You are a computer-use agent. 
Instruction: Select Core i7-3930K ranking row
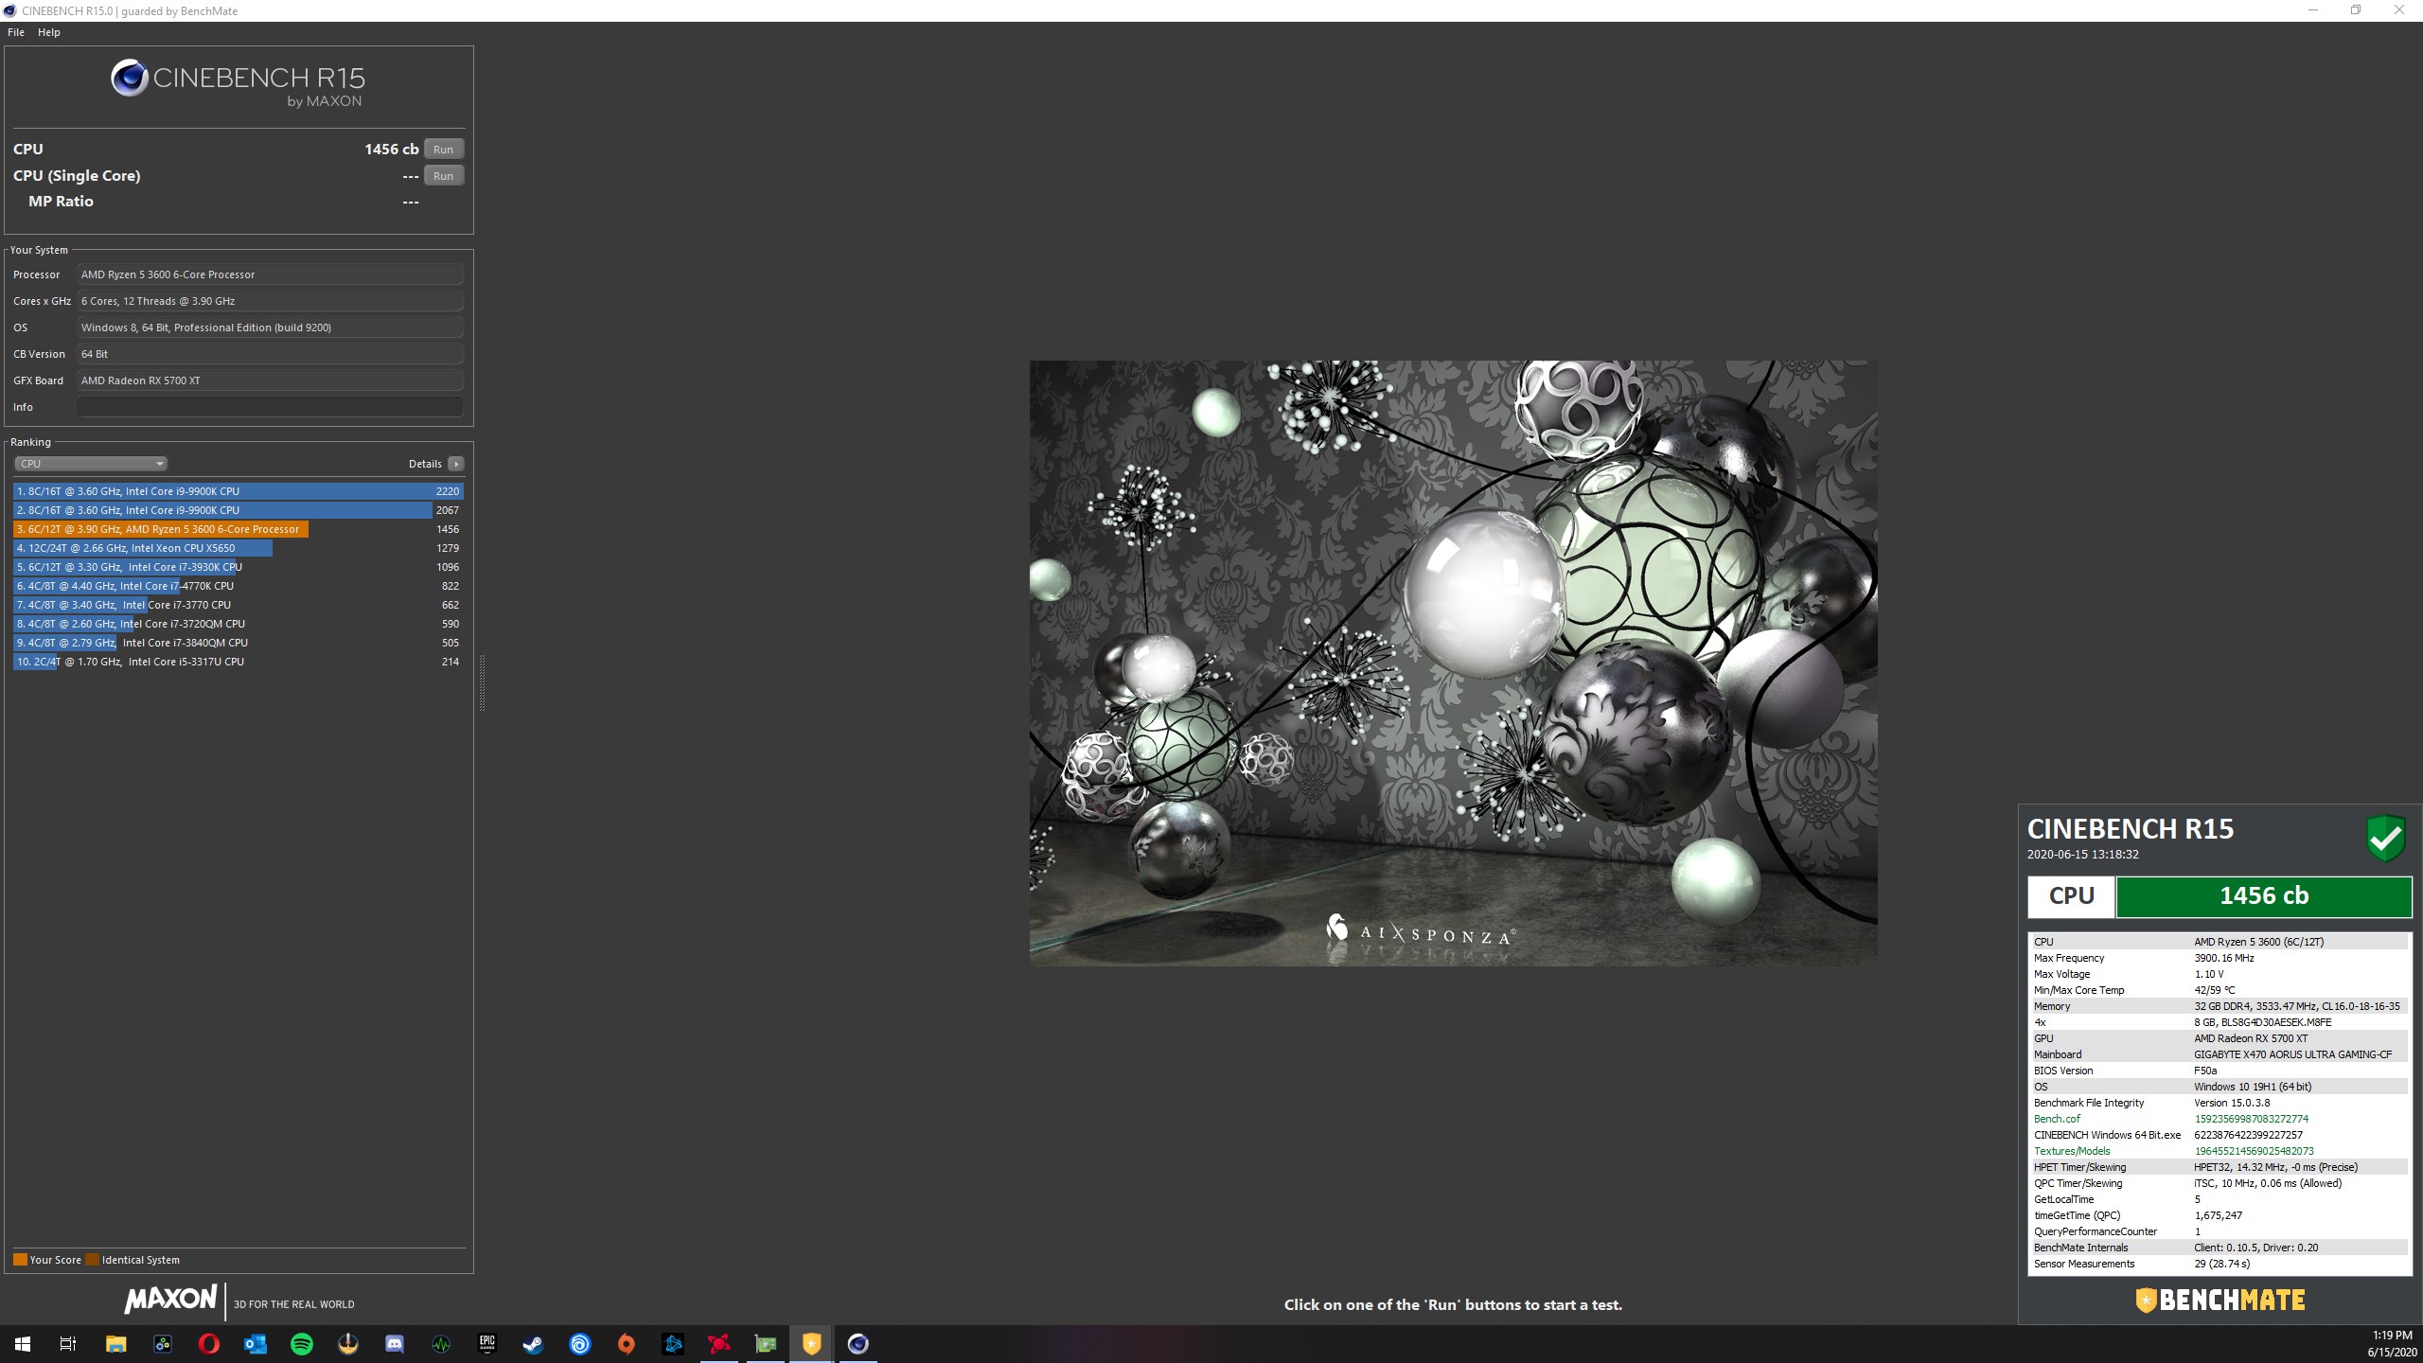click(x=239, y=567)
